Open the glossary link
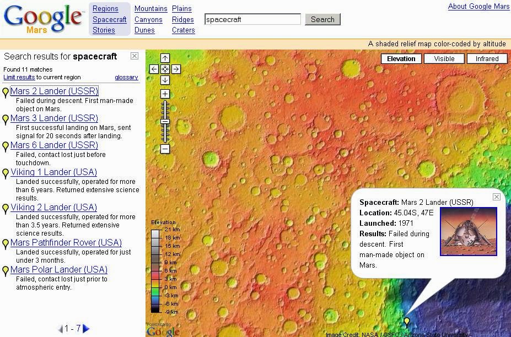Image resolution: width=511 pixels, height=337 pixels. point(126,77)
